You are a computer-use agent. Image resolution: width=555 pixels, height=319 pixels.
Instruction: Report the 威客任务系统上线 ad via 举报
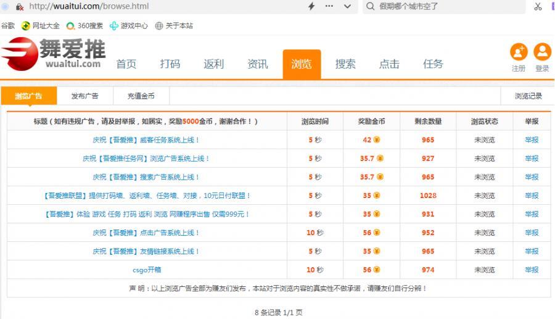[532, 140]
